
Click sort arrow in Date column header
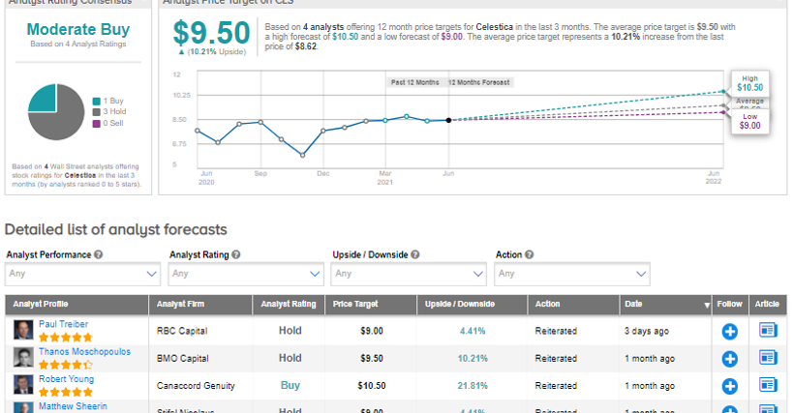(707, 306)
